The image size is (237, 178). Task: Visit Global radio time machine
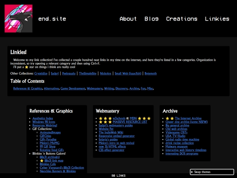coord(182,139)
